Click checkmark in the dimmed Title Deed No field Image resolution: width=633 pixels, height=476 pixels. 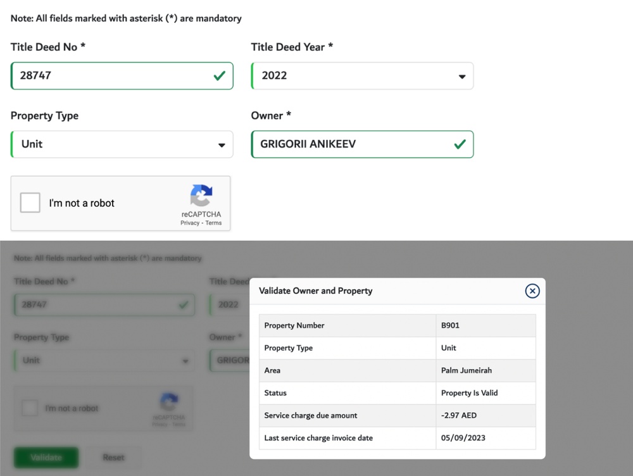coord(184,305)
